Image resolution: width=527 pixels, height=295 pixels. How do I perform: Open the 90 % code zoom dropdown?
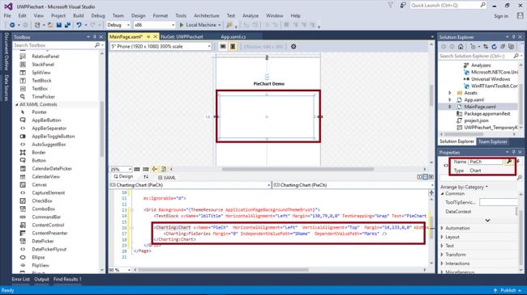point(120,270)
